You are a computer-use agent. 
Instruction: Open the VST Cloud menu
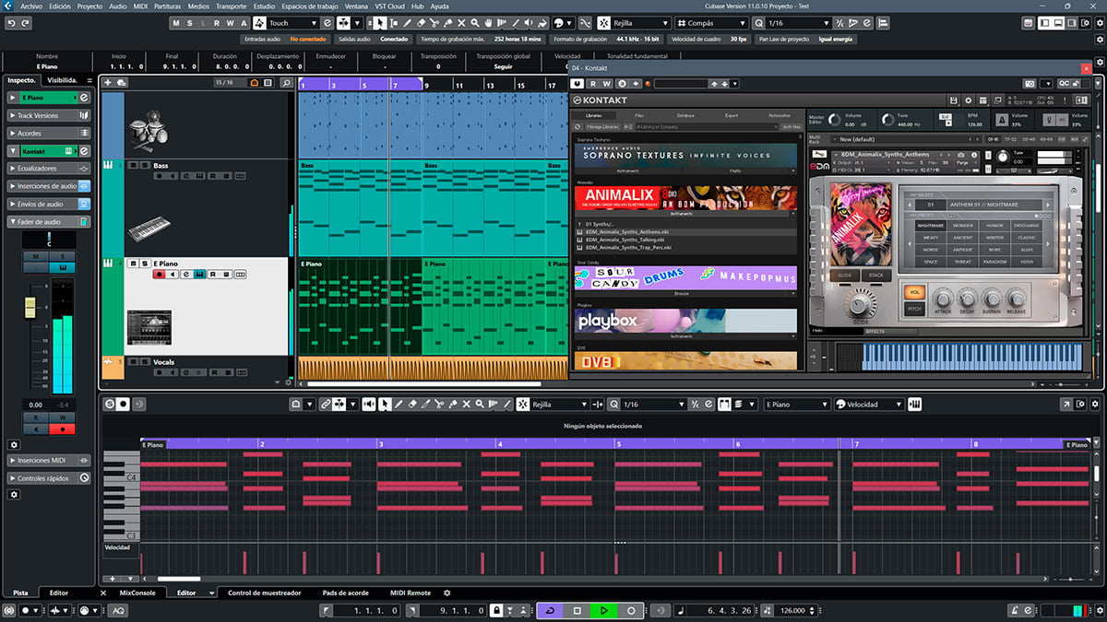388,6
